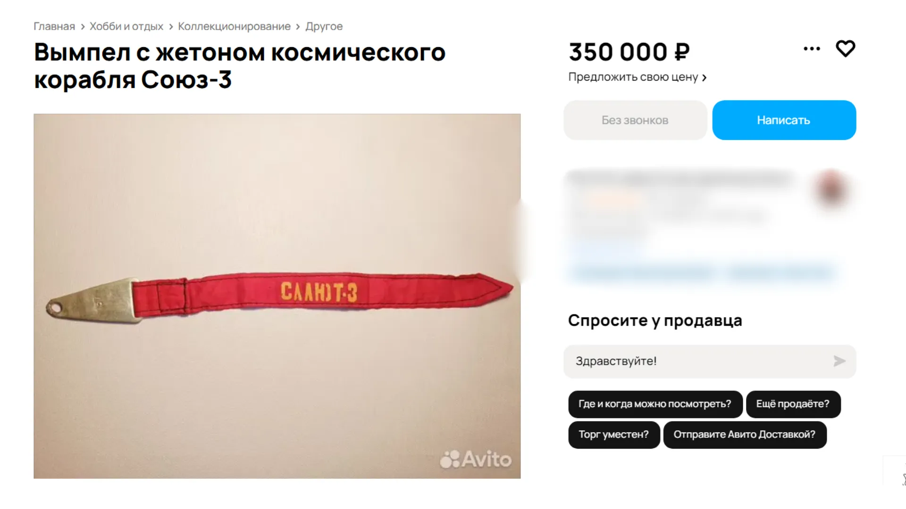Click the Avito watermark logo on photo
Viewport: 906px width, 509px height.
476,459
